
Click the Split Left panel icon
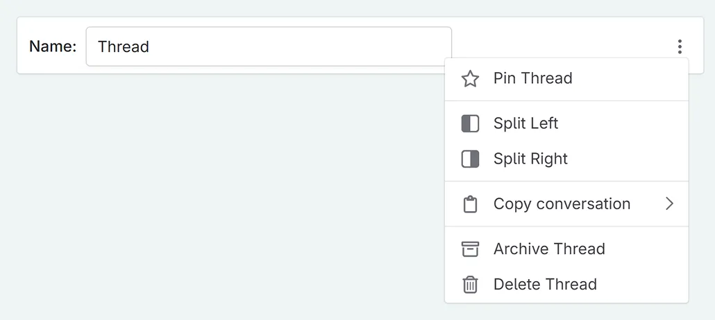[470, 124]
